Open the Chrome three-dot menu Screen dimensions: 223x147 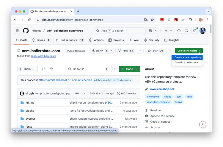click(x=208, y=20)
